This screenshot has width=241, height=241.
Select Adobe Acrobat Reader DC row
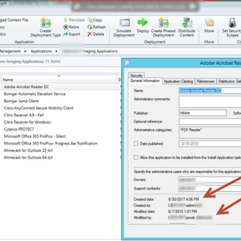coord(61,87)
